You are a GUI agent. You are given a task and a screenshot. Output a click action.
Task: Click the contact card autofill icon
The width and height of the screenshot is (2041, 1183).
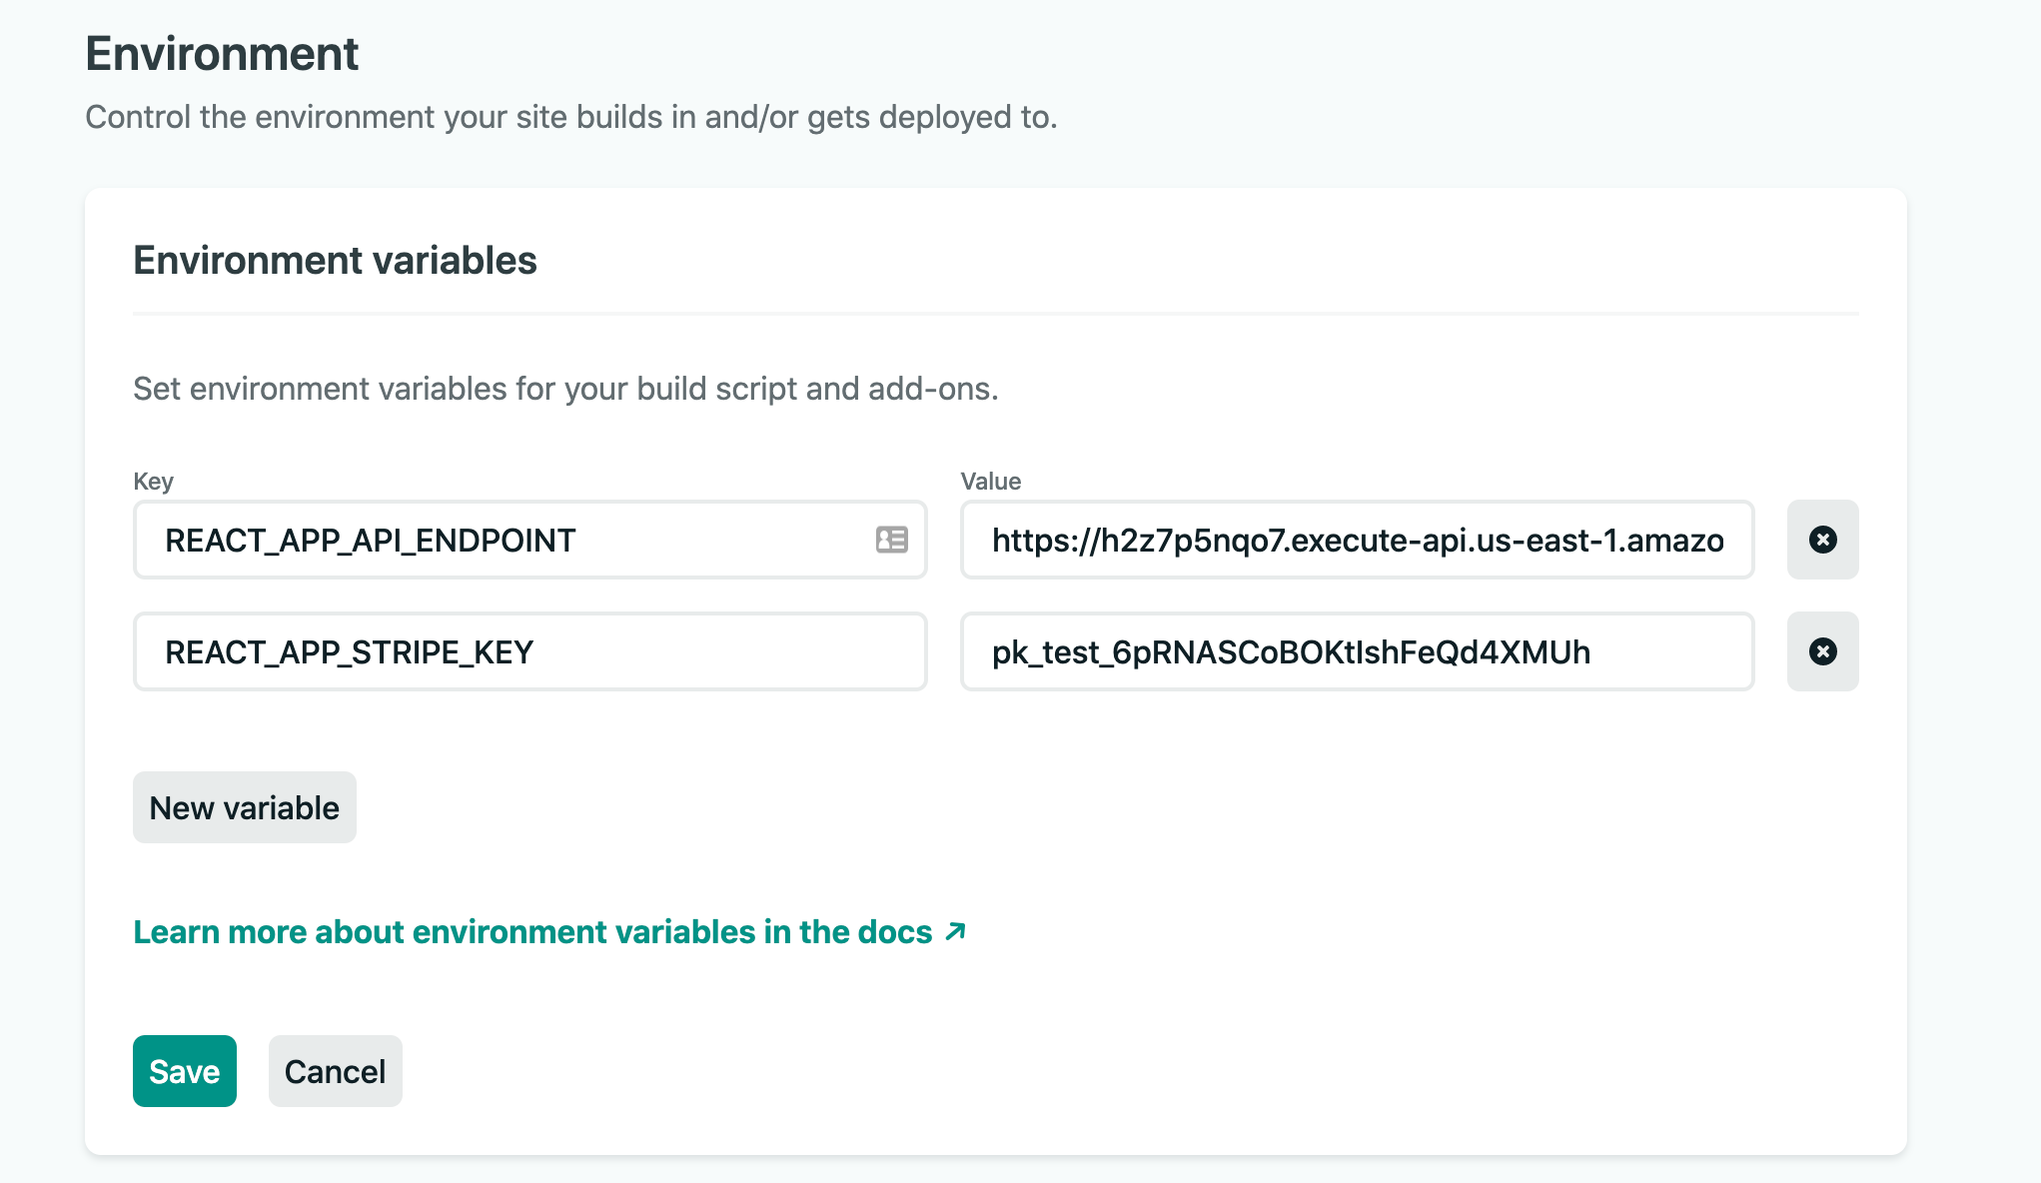point(891,540)
